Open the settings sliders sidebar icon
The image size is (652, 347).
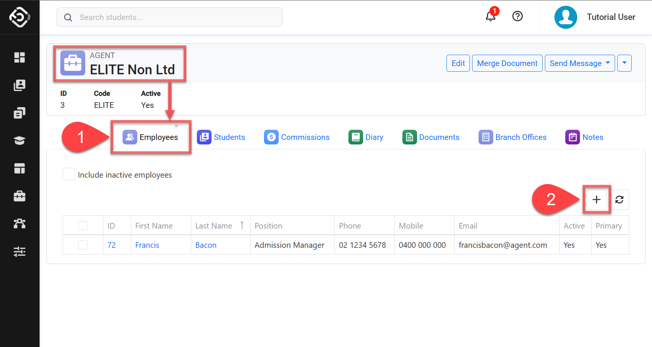(19, 252)
